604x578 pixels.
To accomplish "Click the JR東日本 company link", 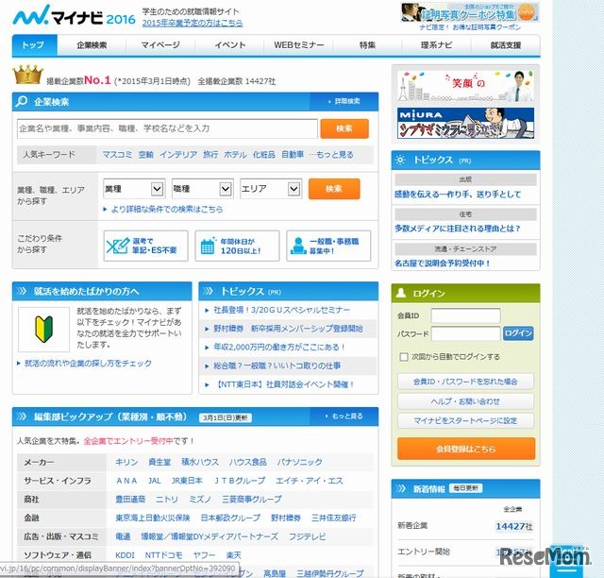I will pyautogui.click(x=187, y=481).
